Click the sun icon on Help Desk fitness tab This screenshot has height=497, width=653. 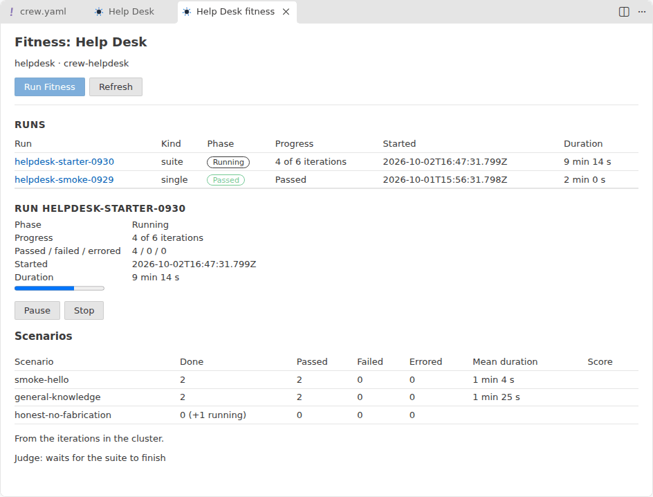[187, 12]
